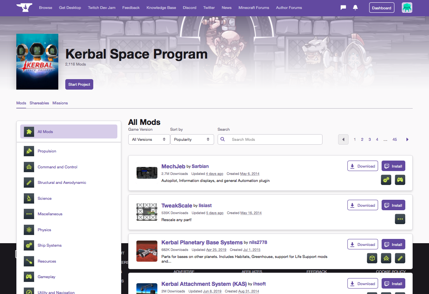
Task: Click the Gameplay controller sidebar icon
Action: pyautogui.click(x=29, y=277)
